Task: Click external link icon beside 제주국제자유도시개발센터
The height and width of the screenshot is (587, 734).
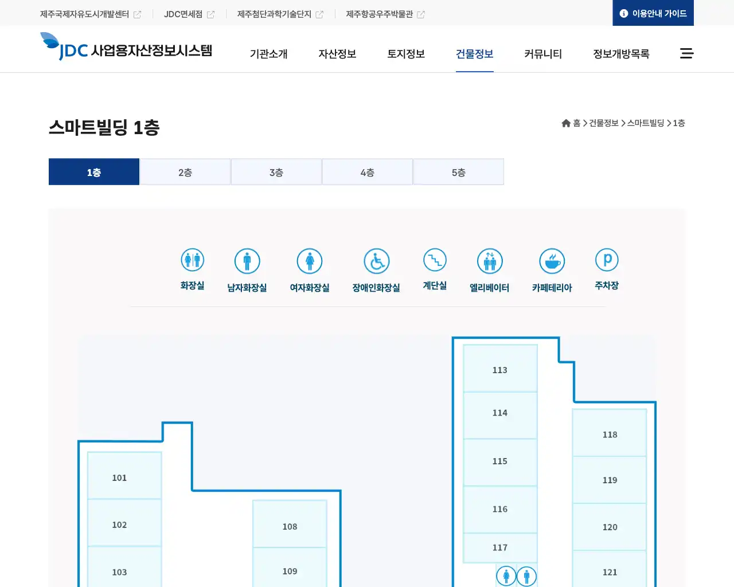Action: click(x=137, y=14)
